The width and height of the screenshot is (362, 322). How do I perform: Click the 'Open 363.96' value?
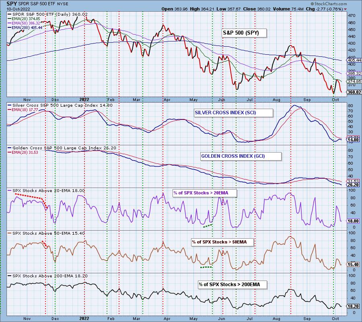coord(174,9)
